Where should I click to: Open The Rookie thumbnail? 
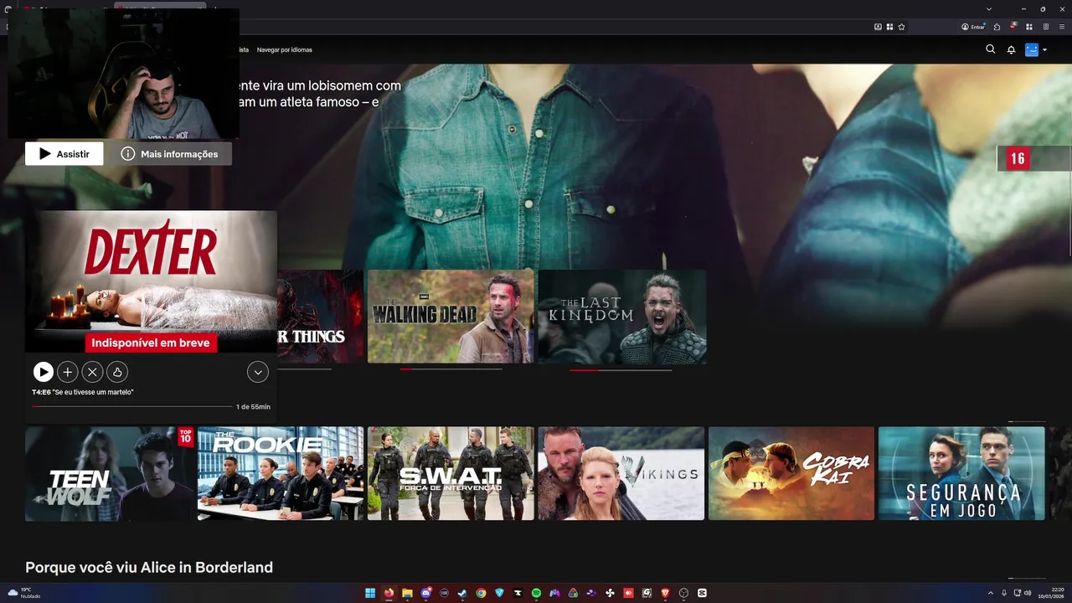281,474
